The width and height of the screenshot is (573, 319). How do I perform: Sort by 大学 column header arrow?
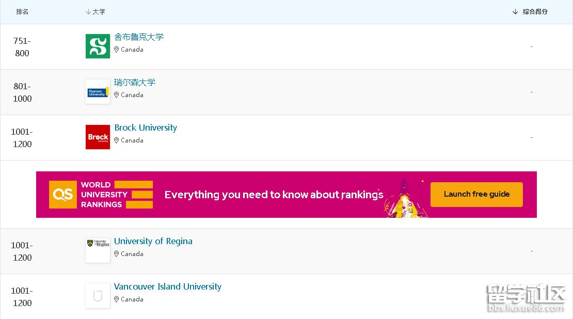tap(88, 11)
